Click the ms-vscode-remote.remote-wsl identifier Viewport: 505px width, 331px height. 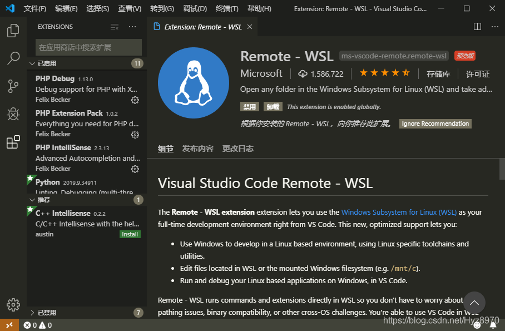pyautogui.click(x=394, y=56)
